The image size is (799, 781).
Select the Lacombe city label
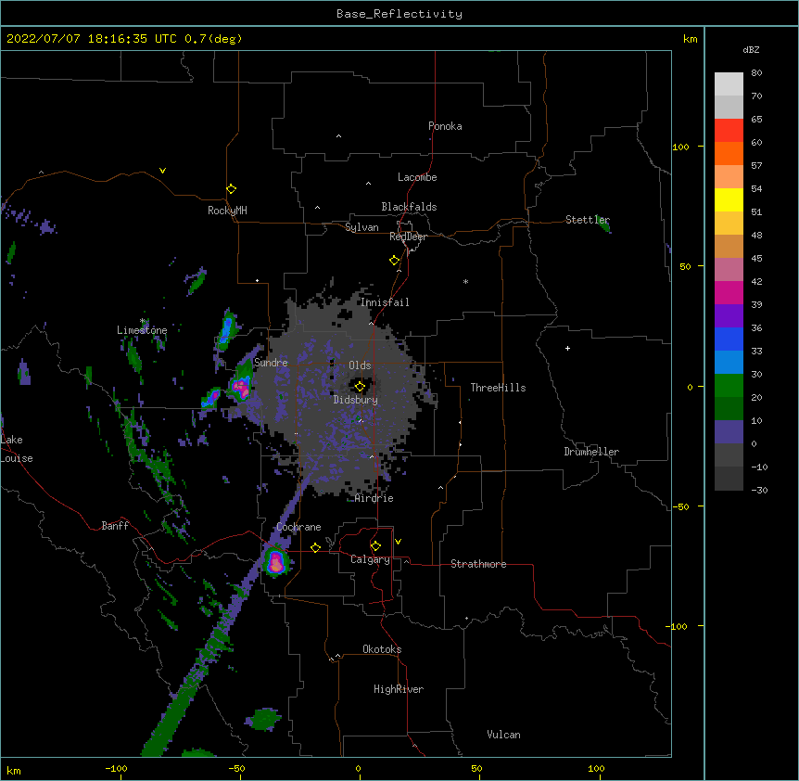point(417,177)
